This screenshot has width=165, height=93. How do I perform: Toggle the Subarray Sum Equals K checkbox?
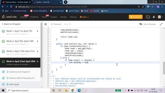[x=3, y=72]
